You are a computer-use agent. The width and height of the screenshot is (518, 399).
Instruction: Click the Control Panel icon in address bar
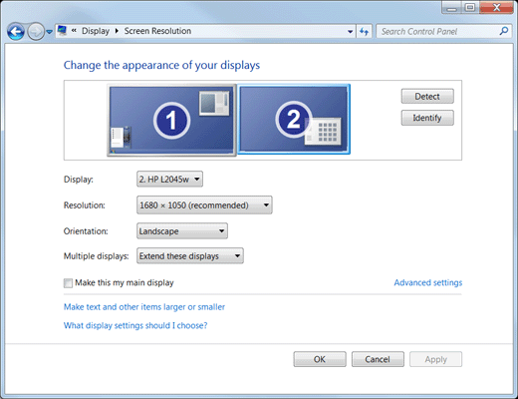click(x=62, y=31)
